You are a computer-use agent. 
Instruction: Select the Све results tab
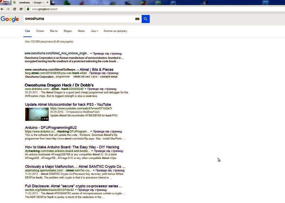coord(27,31)
